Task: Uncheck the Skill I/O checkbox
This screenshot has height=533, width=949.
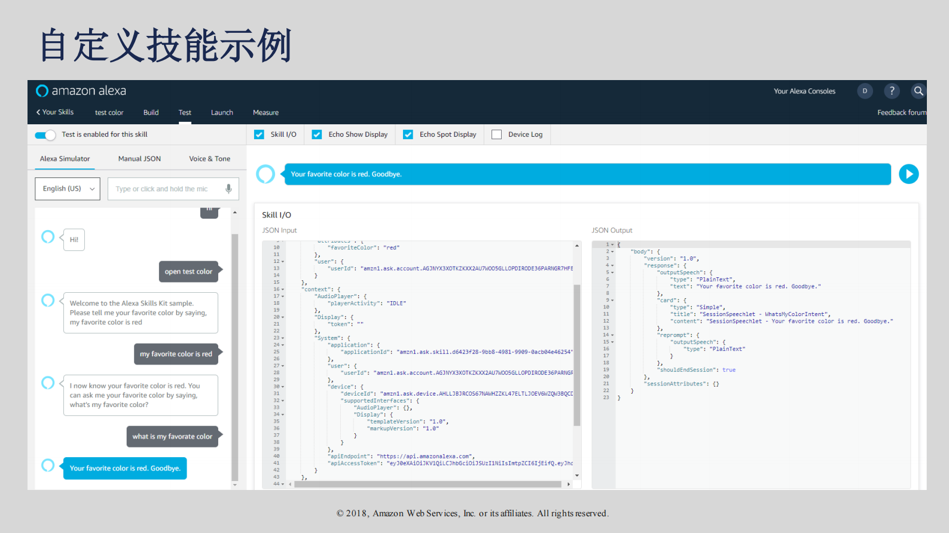Action: [259, 134]
